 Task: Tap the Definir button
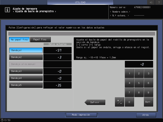pyautogui.click(x=95, y=102)
